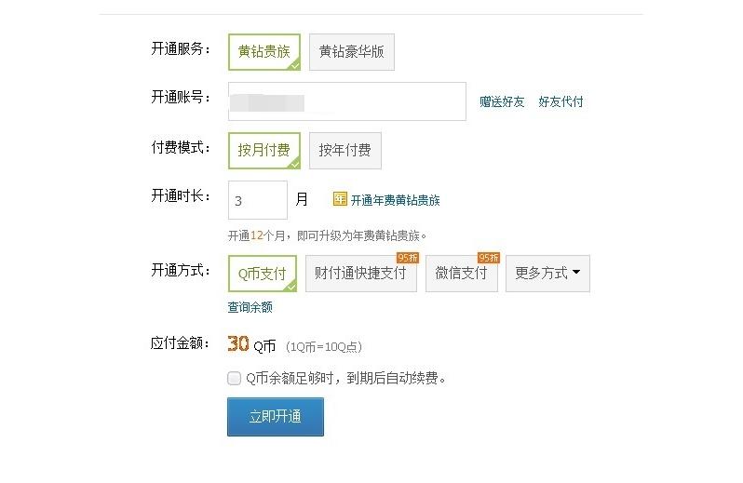743x483 pixels.
Task: Click the 95折 badge on 财付通快捷支付
Action: pos(408,258)
